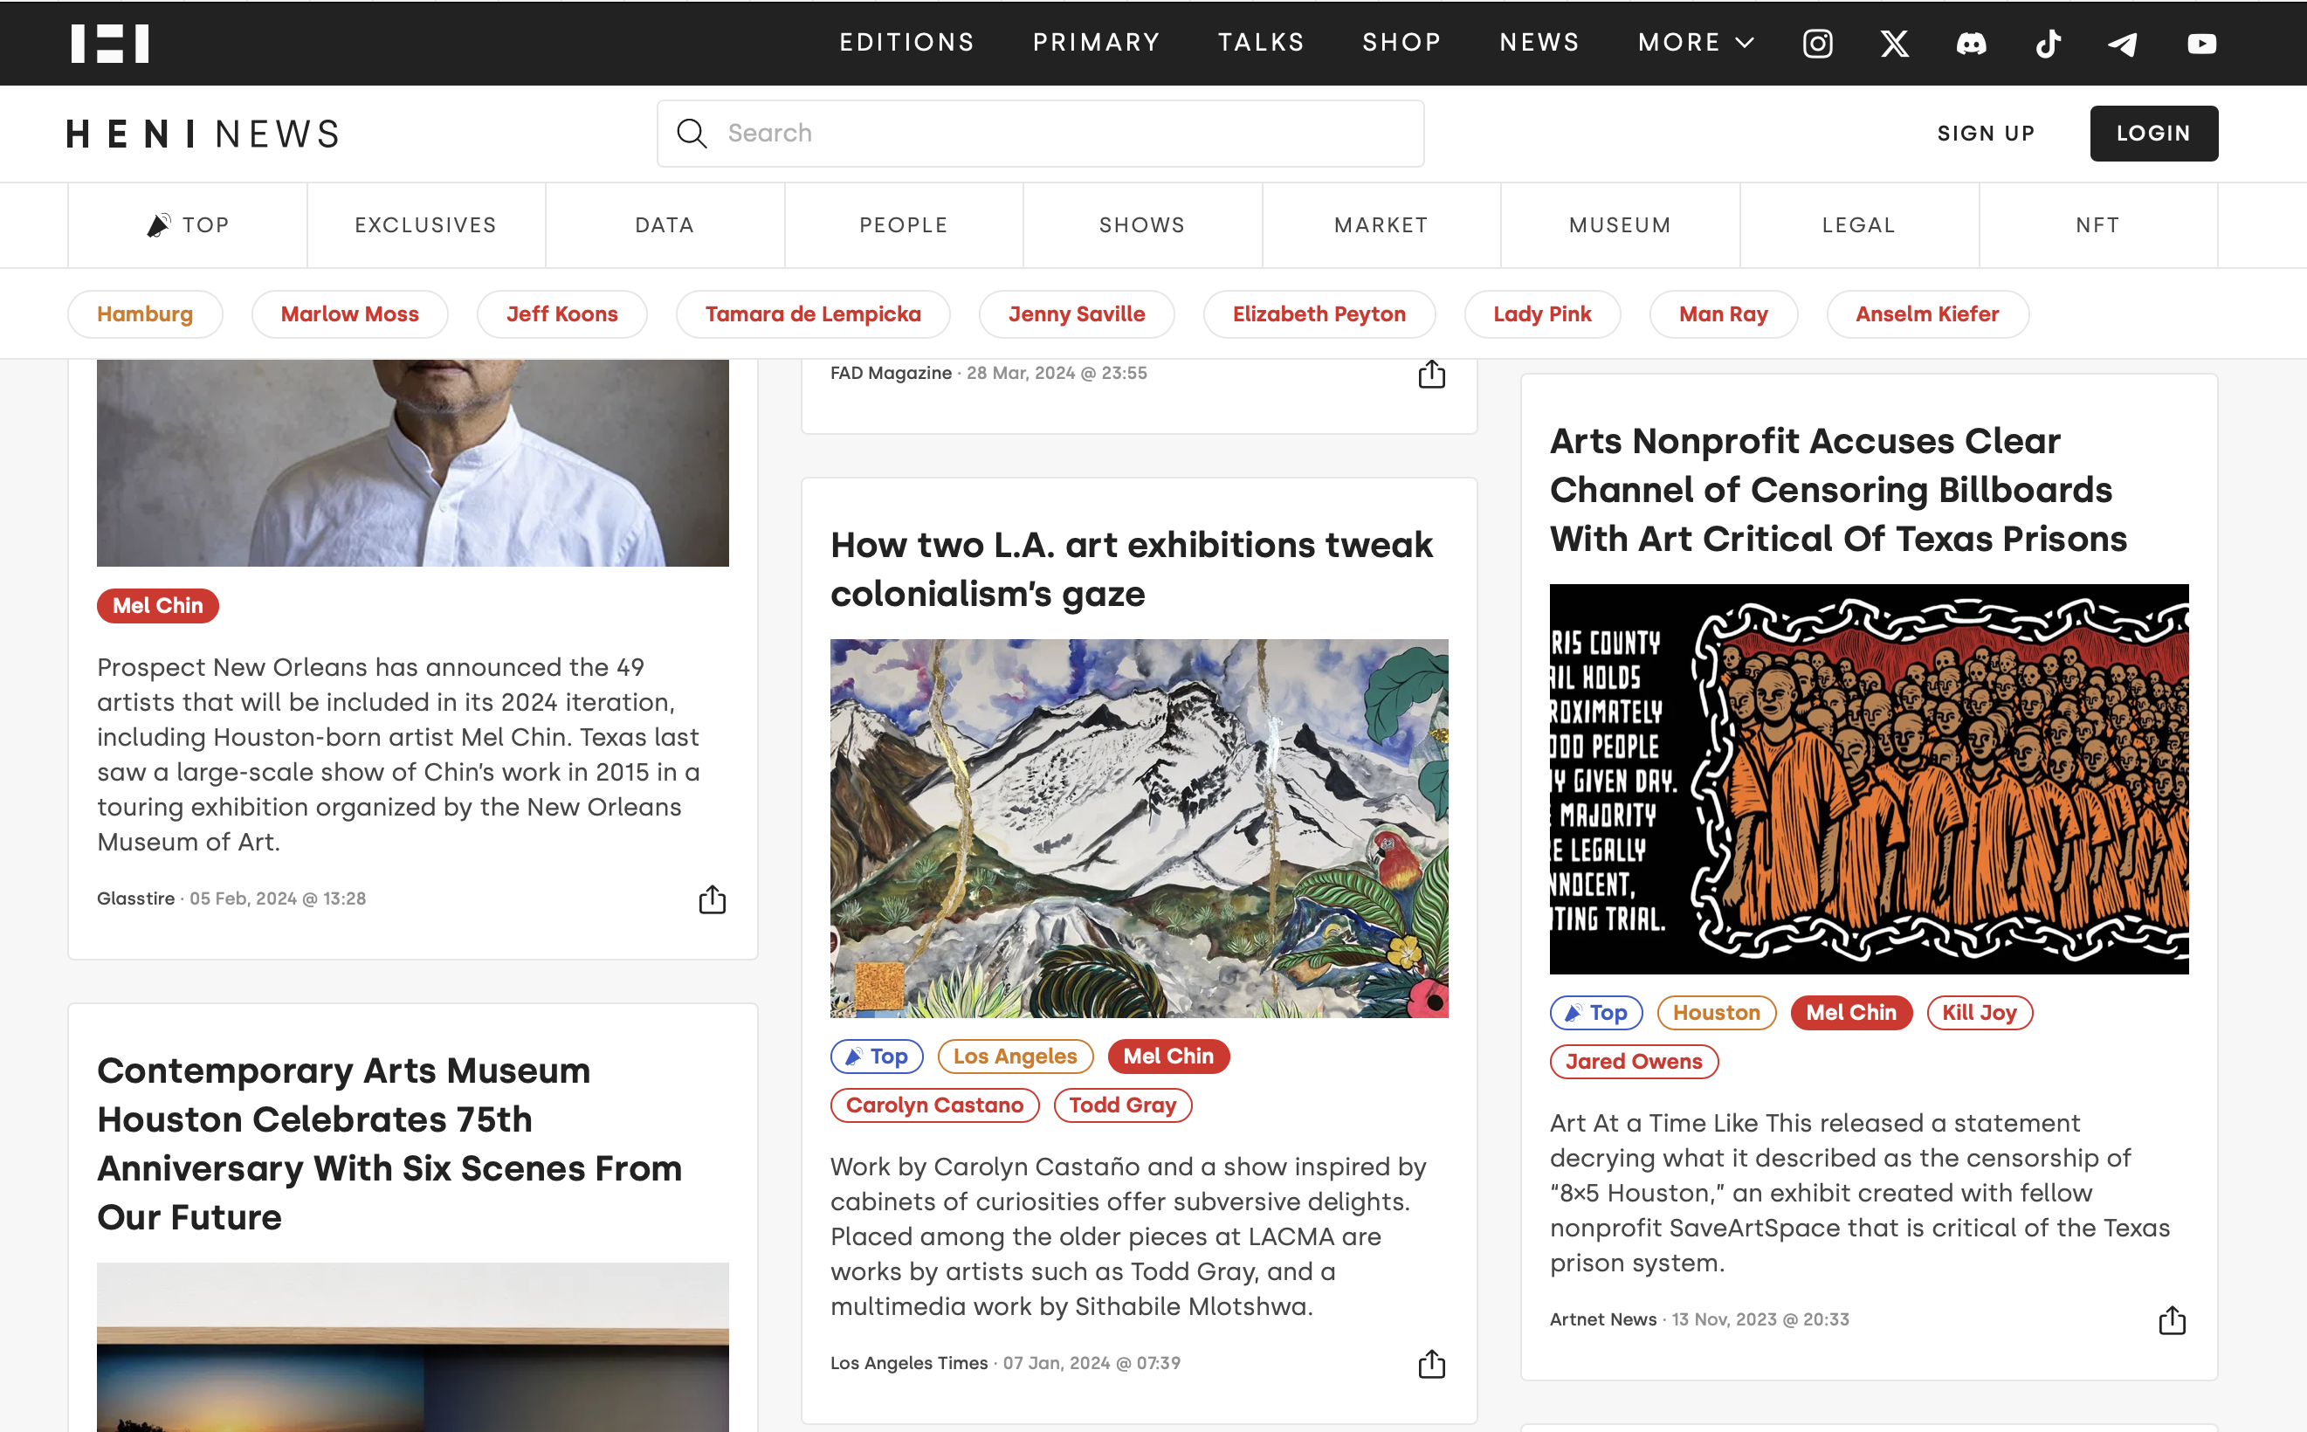This screenshot has height=1432, width=2307.
Task: Select the Anselm Kiefer topic chip
Action: [1926, 314]
